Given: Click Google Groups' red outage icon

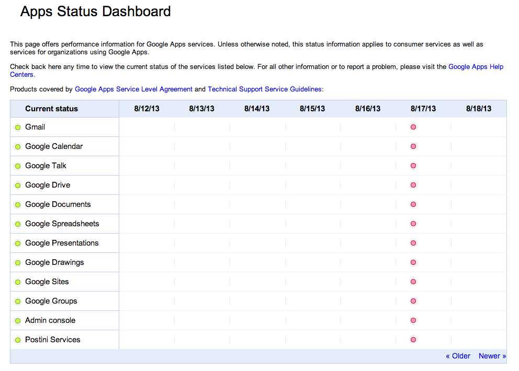Looking at the screenshot, I should (x=413, y=301).
